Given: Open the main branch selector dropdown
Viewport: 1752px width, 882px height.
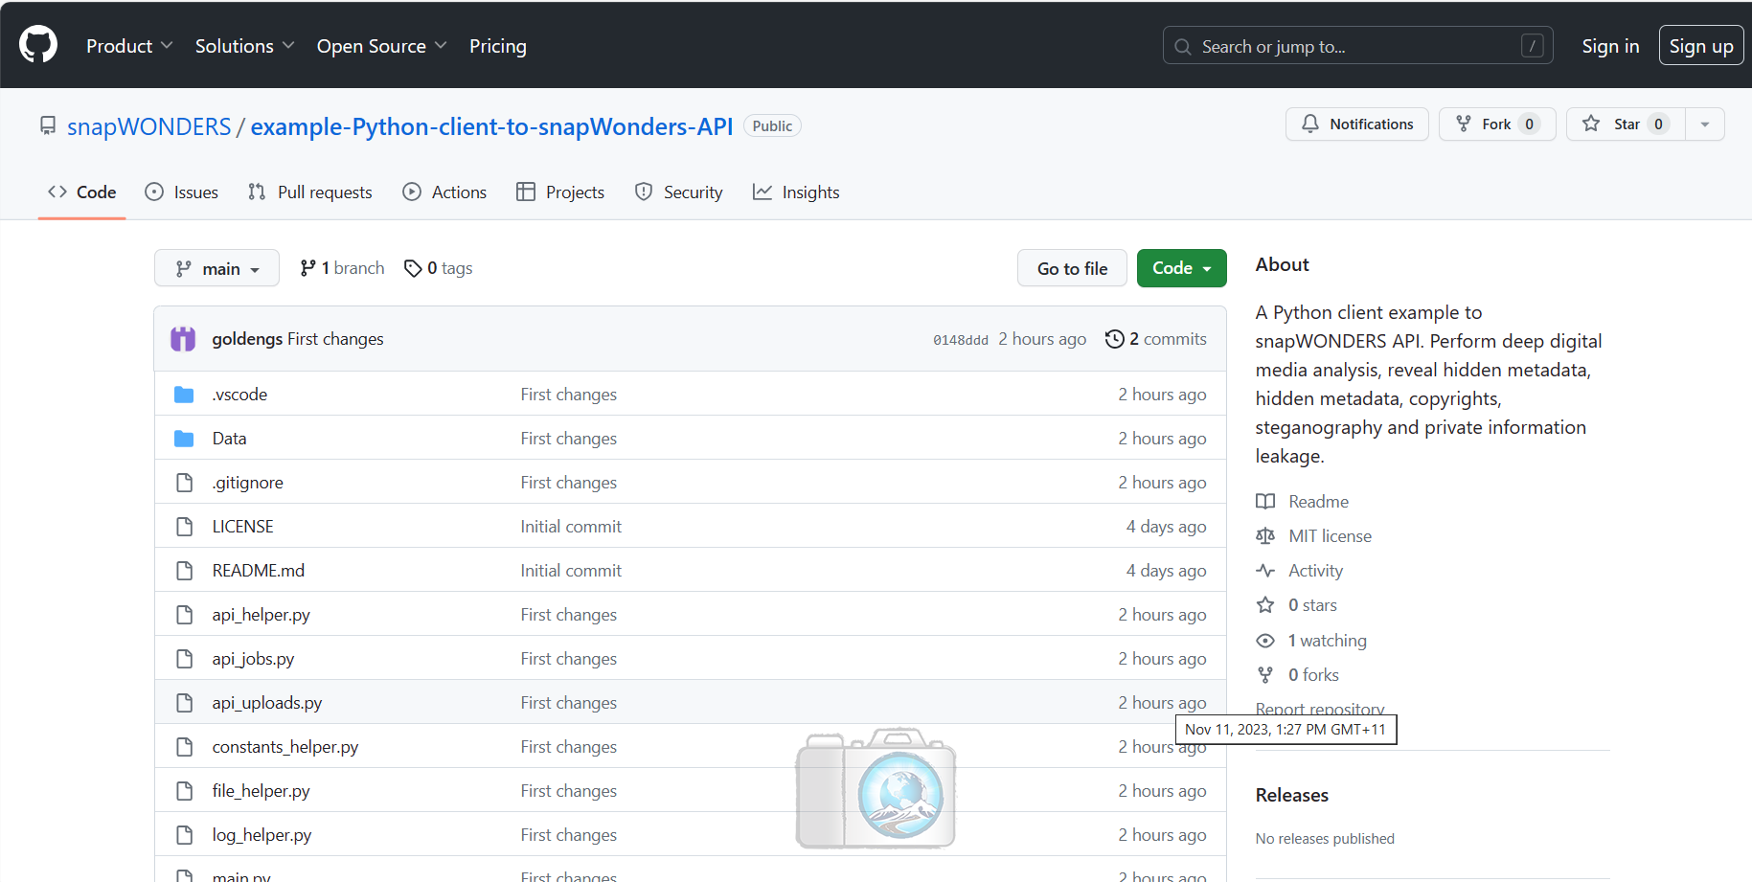Looking at the screenshot, I should coord(216,268).
